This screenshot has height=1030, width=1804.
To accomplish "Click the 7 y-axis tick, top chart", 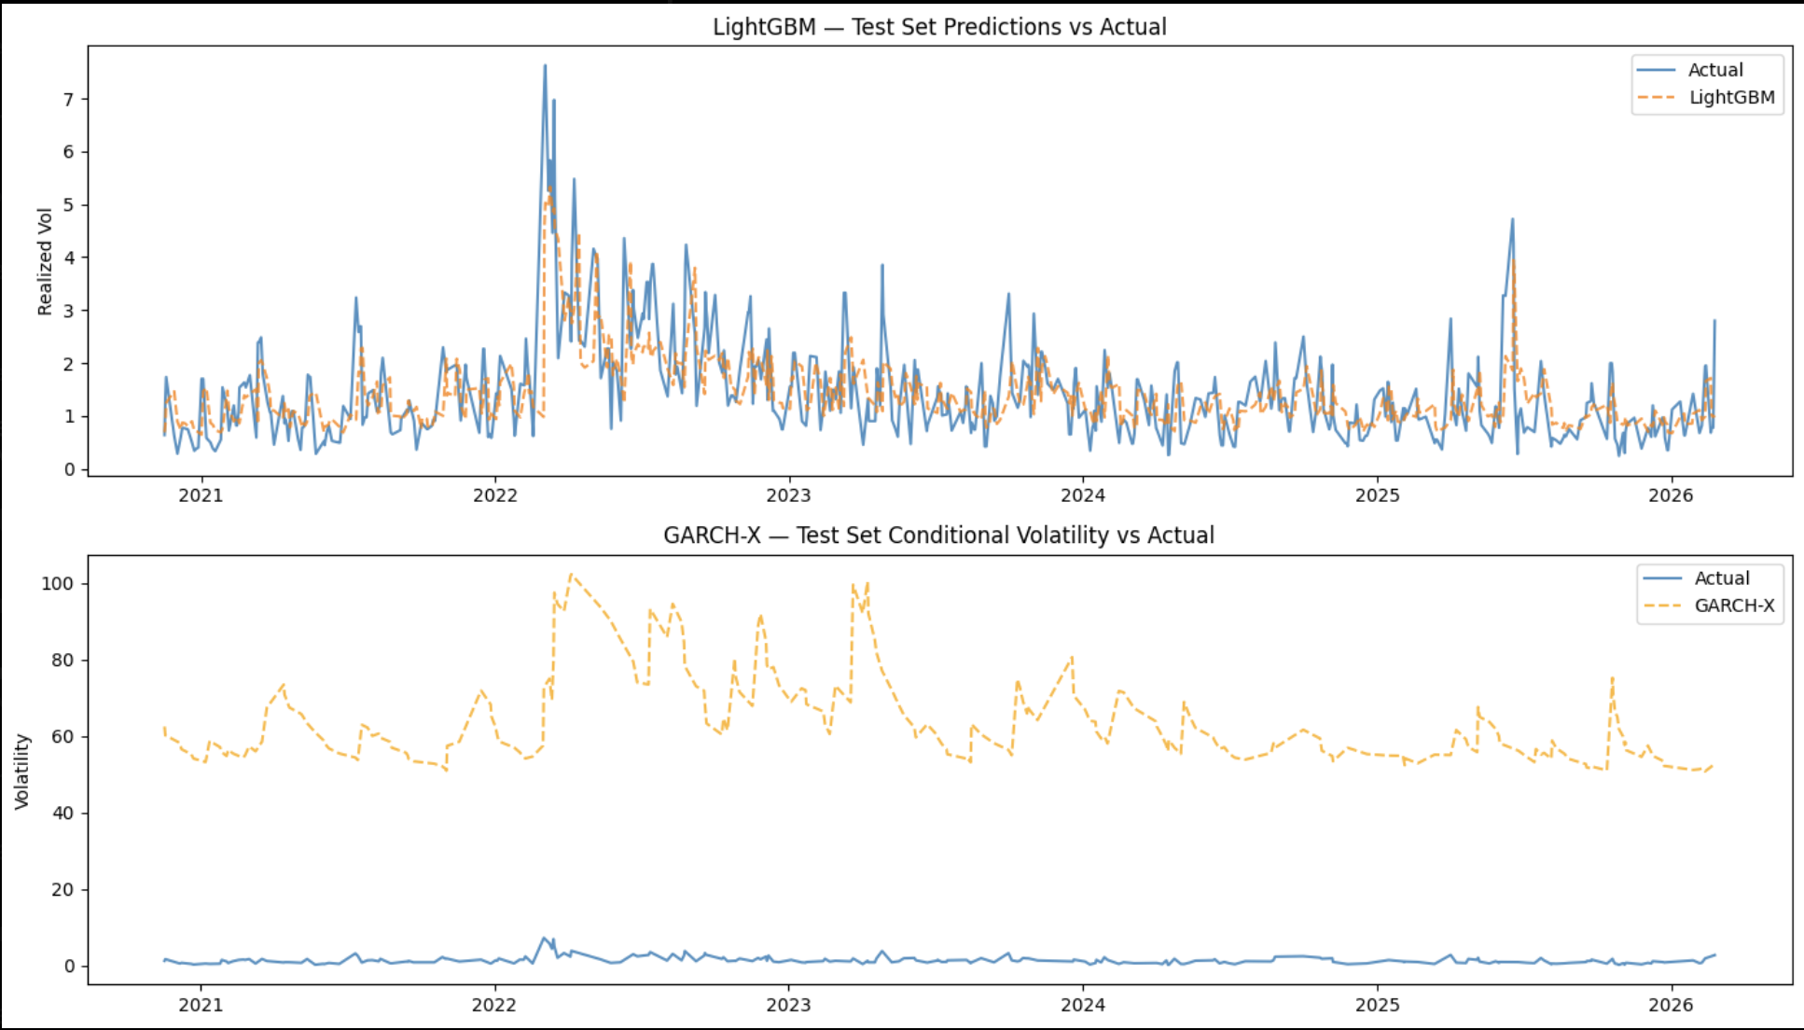I will pyautogui.click(x=69, y=100).
